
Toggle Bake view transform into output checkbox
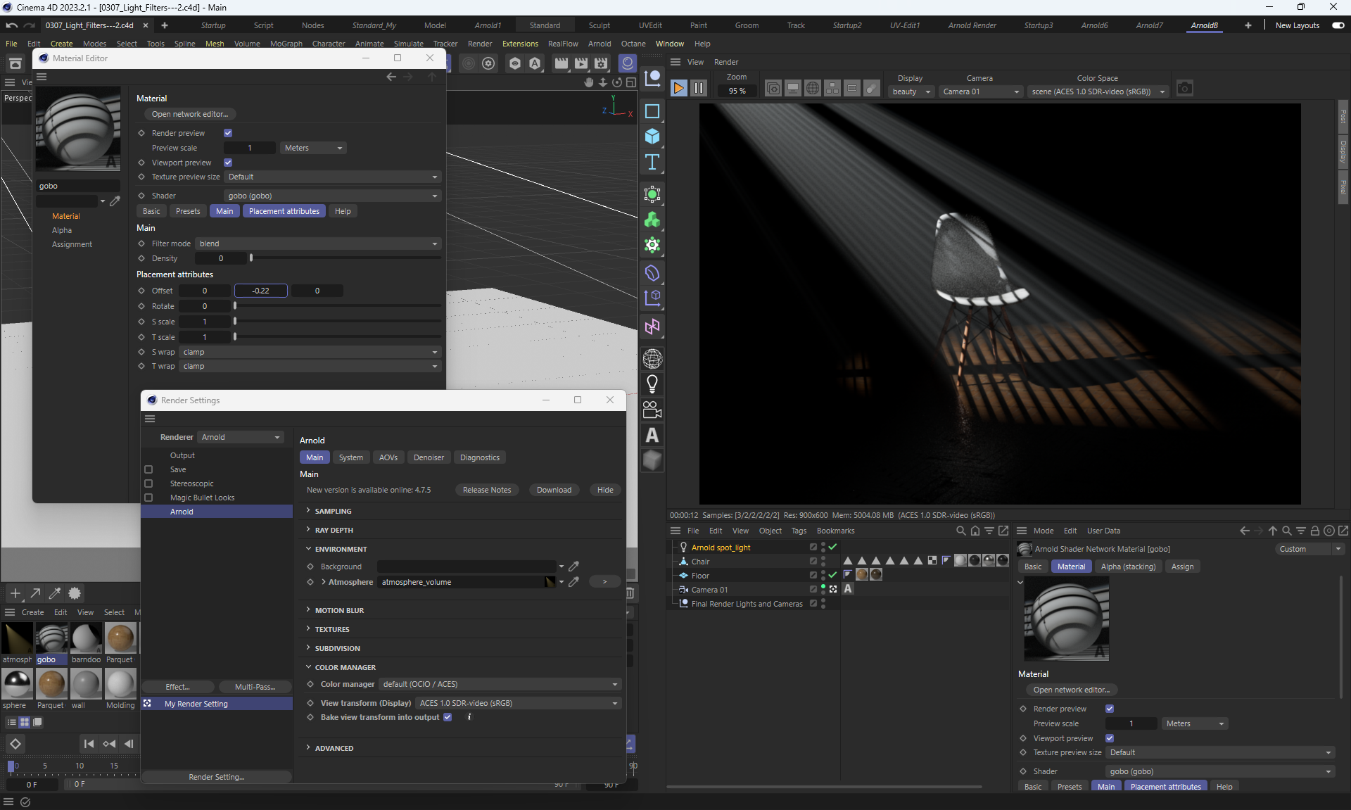[x=448, y=717]
